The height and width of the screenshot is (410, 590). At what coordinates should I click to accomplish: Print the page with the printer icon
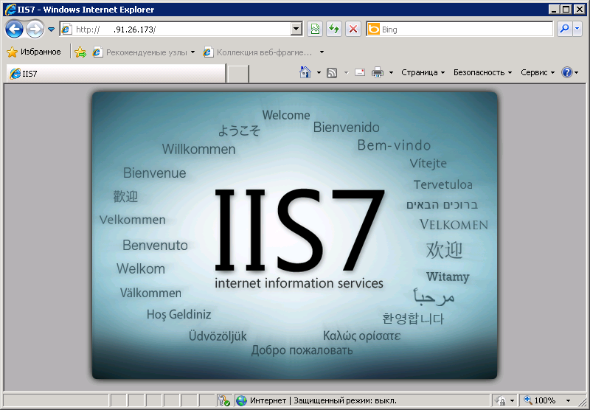click(x=378, y=72)
